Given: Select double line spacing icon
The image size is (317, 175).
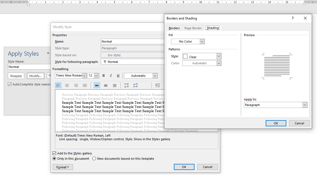Looking at the screenshot, I should pos(115,85).
